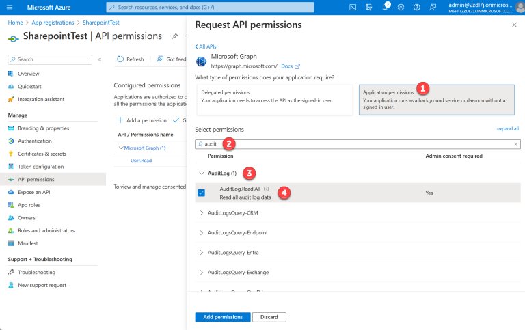Click the expand all link
This screenshot has width=525, height=330.
507,128
